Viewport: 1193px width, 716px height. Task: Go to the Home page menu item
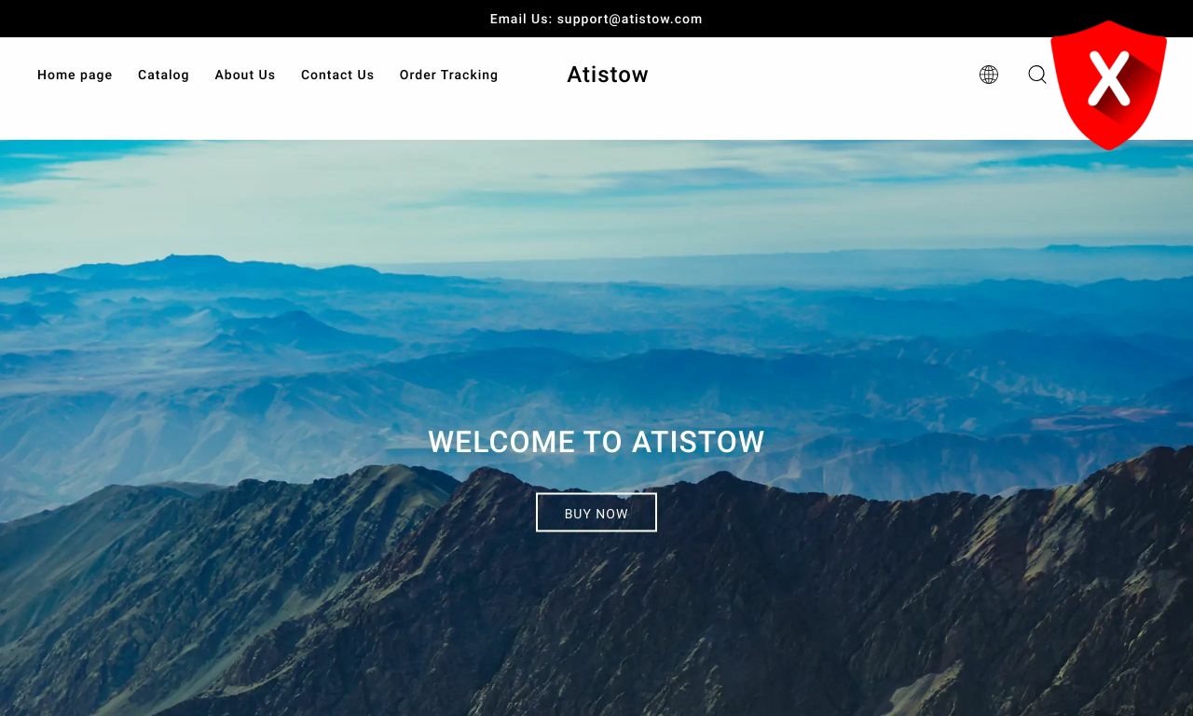[75, 75]
